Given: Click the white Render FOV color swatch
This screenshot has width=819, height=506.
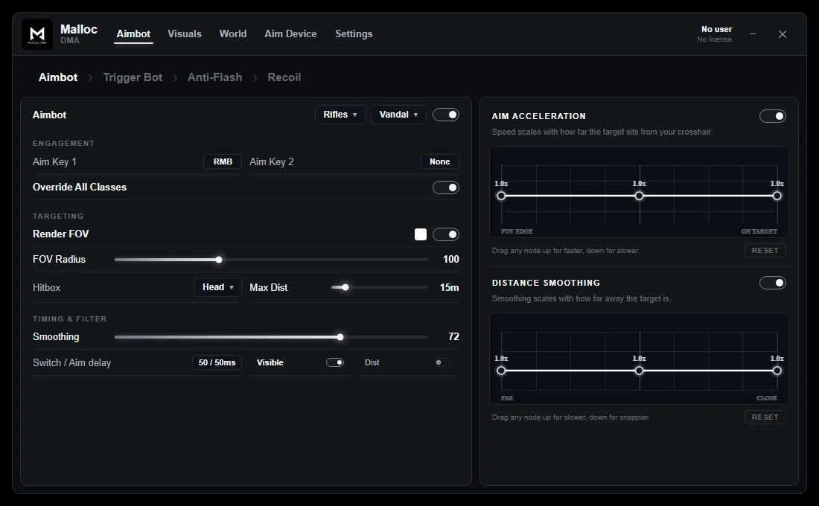Looking at the screenshot, I should [421, 234].
